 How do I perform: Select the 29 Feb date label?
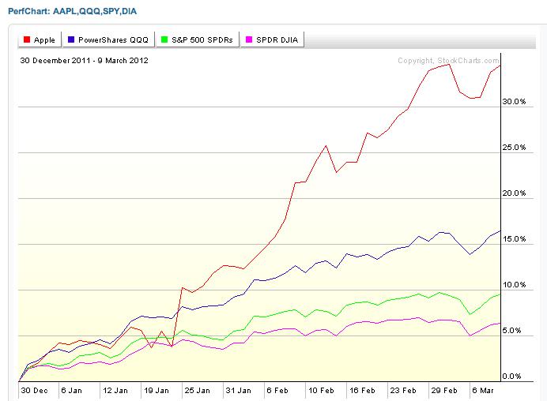pos(444,391)
